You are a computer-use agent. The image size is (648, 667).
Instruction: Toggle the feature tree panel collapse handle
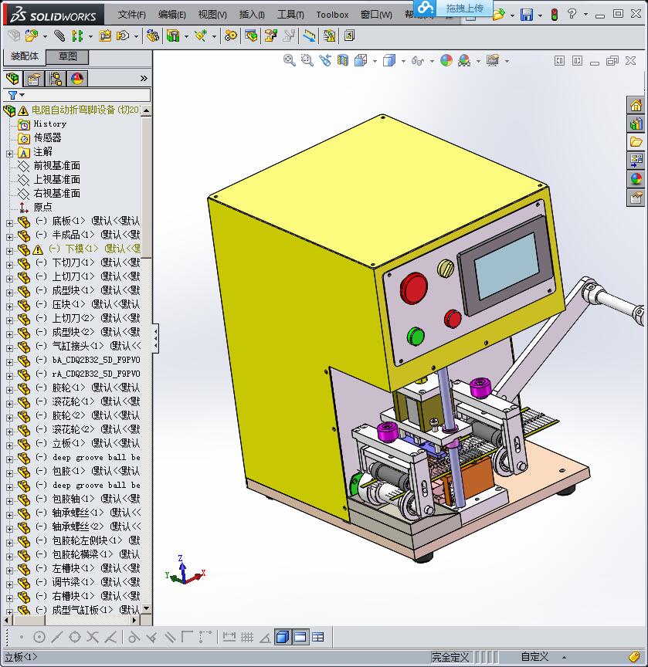pyautogui.click(x=156, y=338)
